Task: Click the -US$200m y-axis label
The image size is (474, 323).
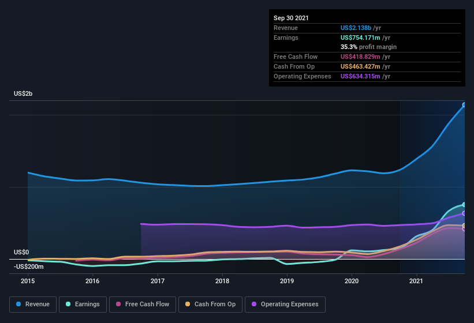Action: (28, 266)
